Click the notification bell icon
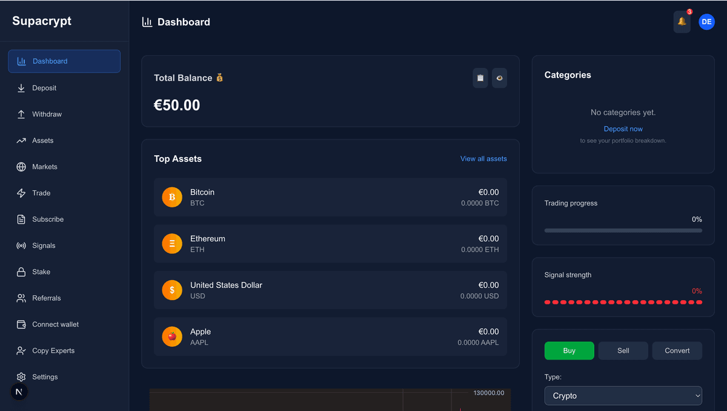The width and height of the screenshot is (727, 411). click(682, 22)
